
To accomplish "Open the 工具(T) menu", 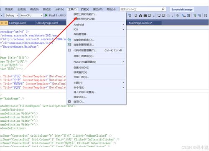I will [72, 9].
